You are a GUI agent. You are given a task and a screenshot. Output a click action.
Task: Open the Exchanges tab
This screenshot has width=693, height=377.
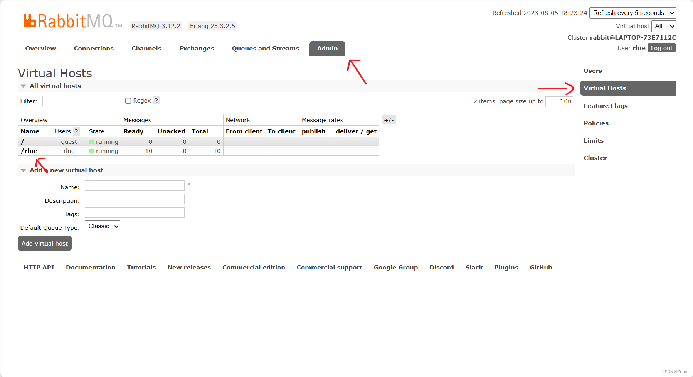197,48
